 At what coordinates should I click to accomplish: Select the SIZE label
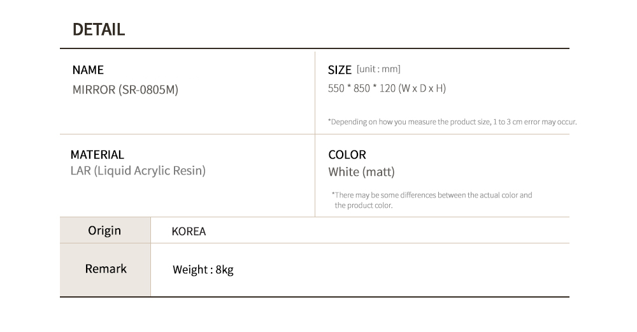[x=340, y=70]
